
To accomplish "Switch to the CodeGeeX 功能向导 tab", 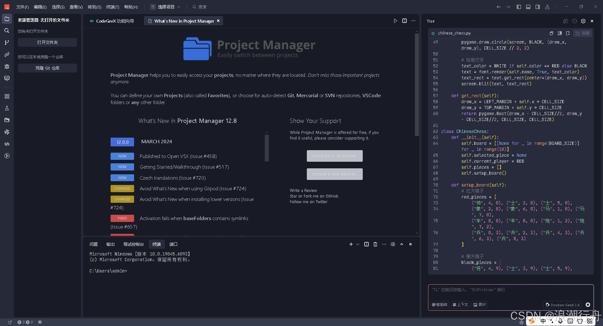I will coord(112,21).
